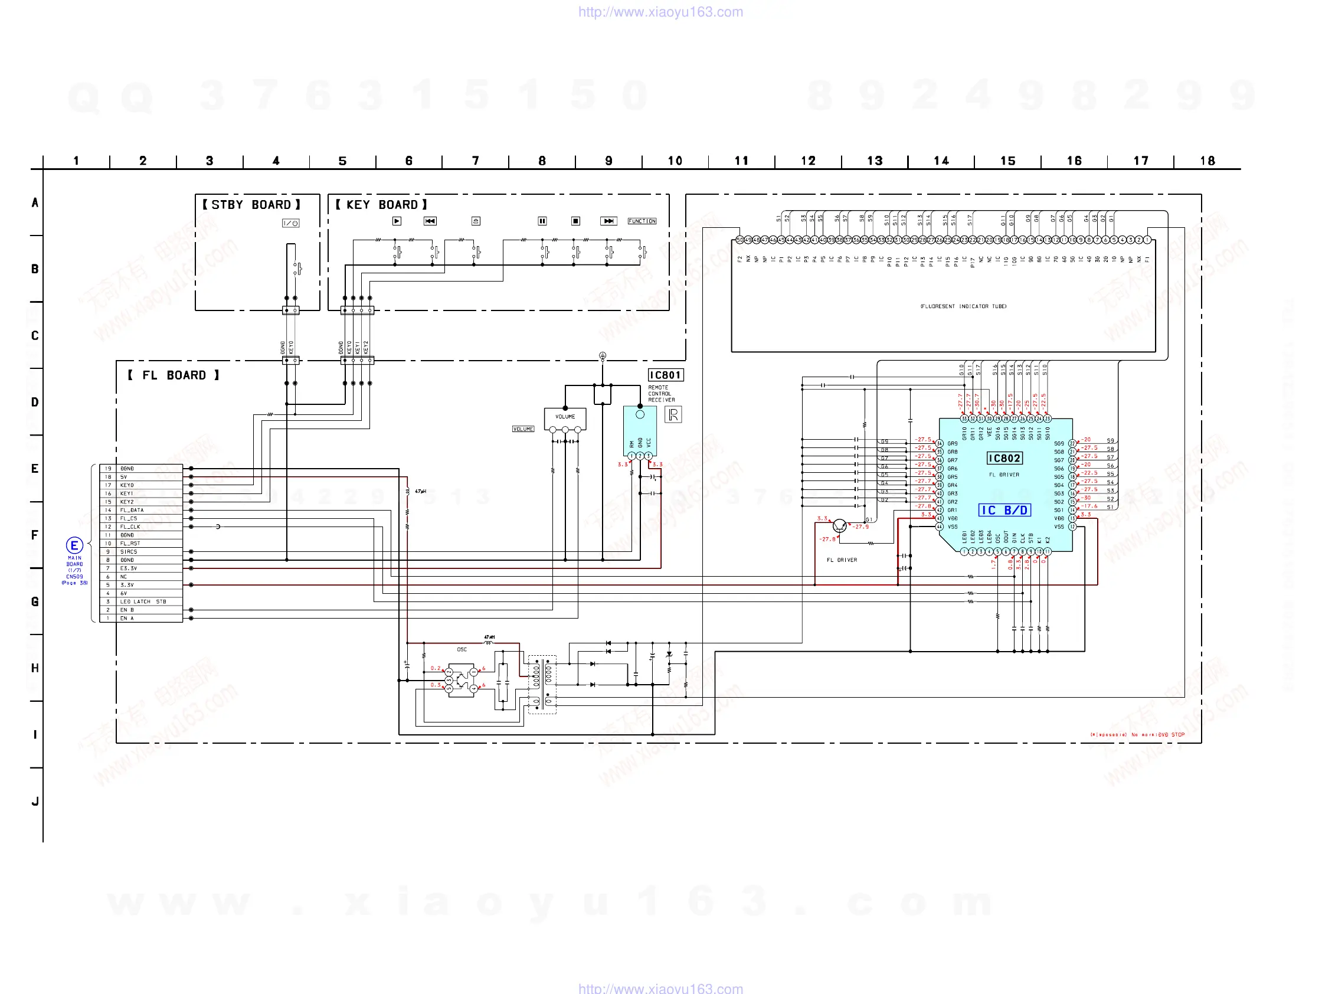Click the IC802 label on FL driver chip

(1004, 459)
